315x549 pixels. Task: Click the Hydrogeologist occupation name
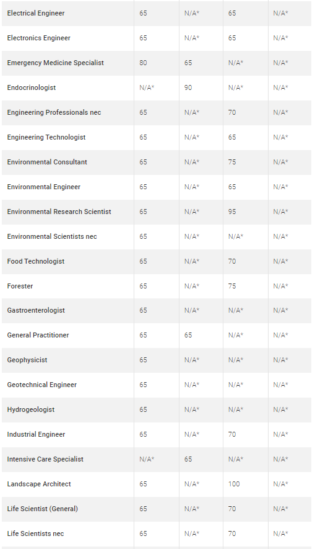point(31,409)
